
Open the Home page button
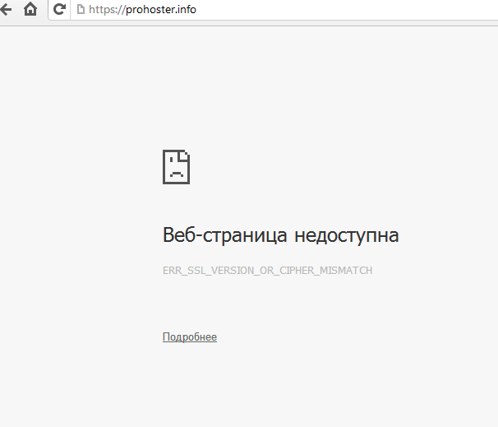(30, 11)
